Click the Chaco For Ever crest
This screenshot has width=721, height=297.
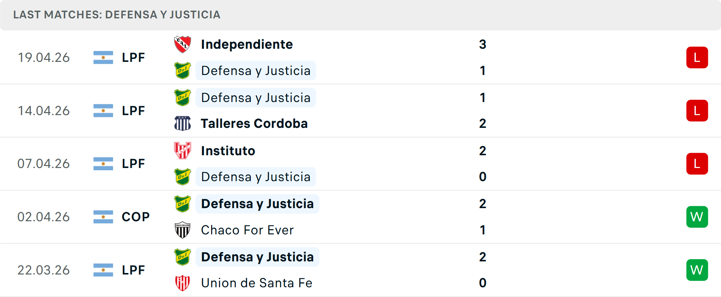point(183,230)
